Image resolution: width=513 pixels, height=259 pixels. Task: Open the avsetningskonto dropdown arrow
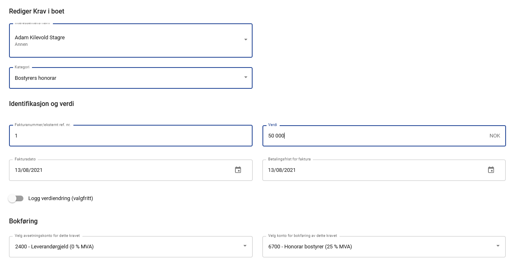[x=245, y=246]
